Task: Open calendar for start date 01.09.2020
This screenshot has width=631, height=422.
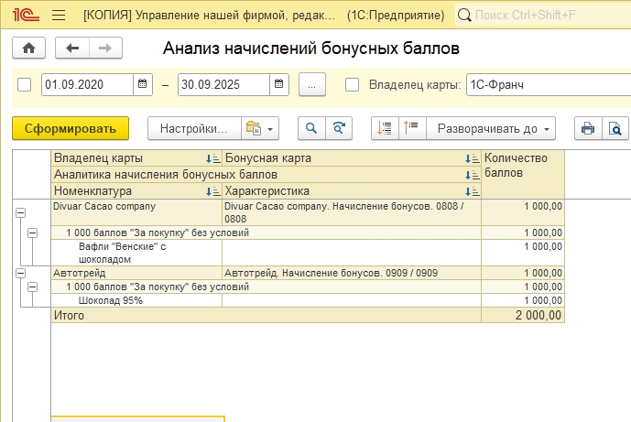Action: click(143, 84)
